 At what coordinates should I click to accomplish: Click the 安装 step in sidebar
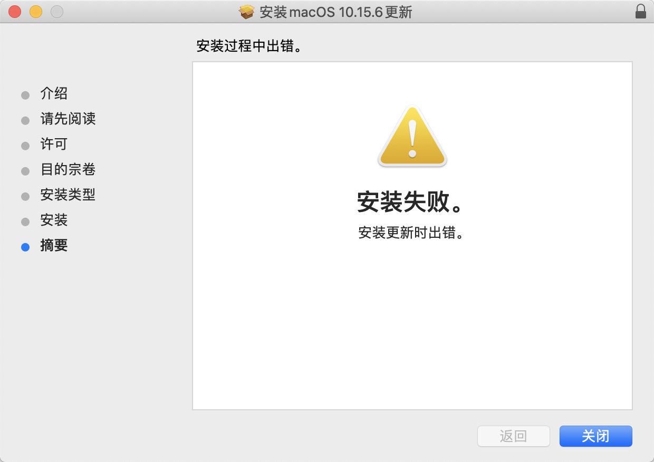click(54, 220)
